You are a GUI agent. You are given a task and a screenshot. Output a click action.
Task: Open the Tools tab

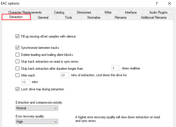click(x=68, y=17)
